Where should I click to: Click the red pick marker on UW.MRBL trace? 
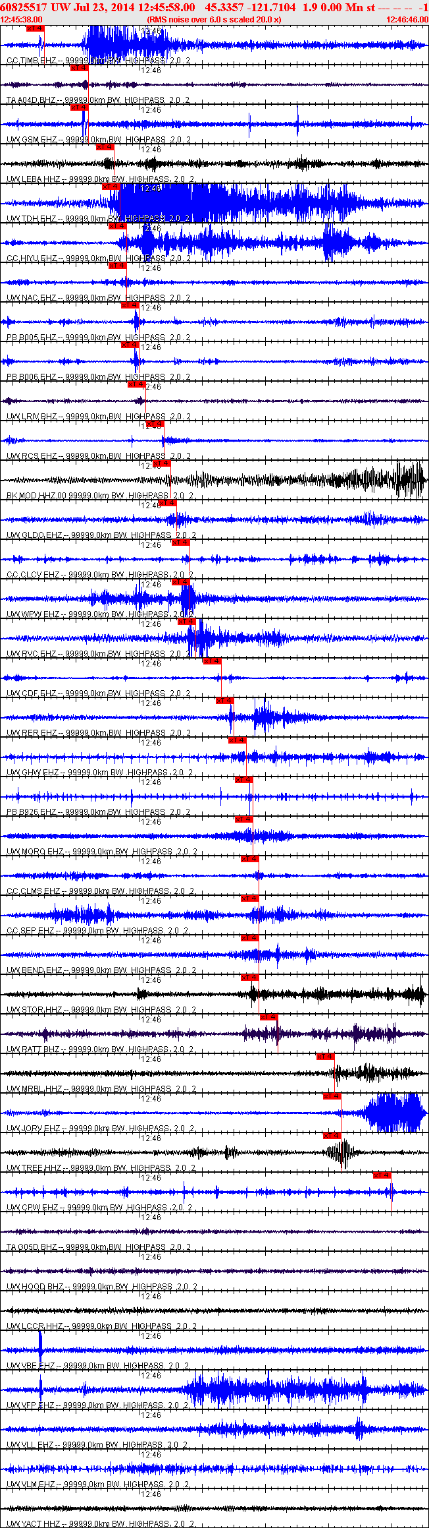pyautogui.click(x=326, y=1057)
